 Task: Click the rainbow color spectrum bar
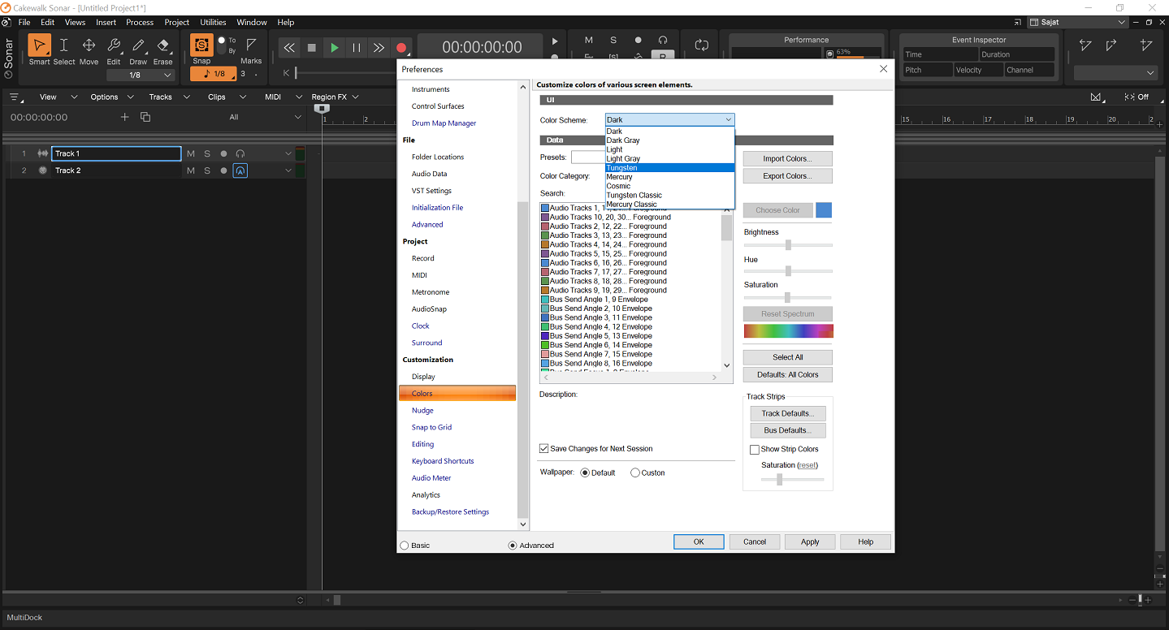point(788,331)
